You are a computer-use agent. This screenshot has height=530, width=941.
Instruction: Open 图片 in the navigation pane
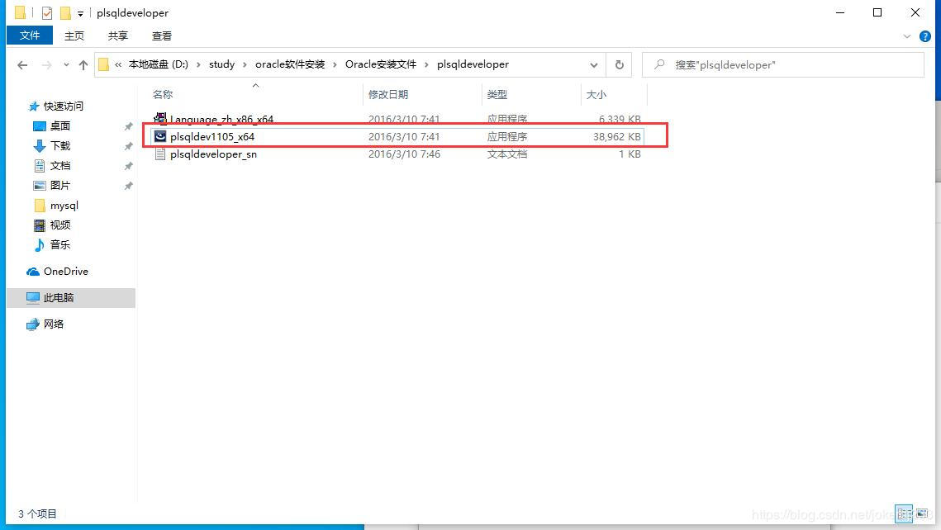[x=60, y=185]
